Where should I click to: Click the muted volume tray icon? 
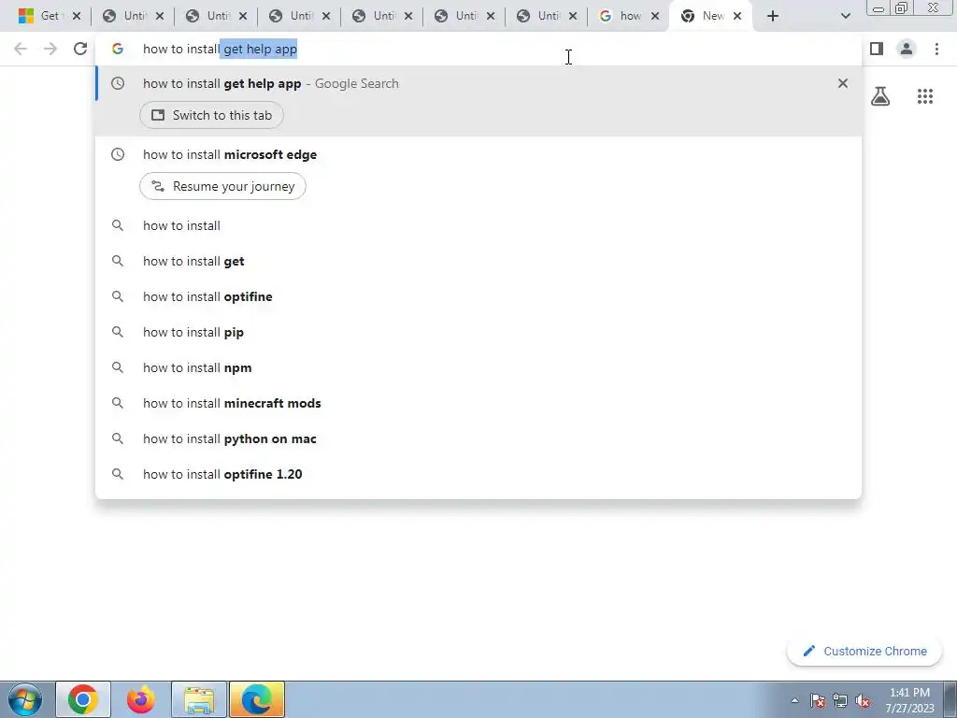[863, 700]
